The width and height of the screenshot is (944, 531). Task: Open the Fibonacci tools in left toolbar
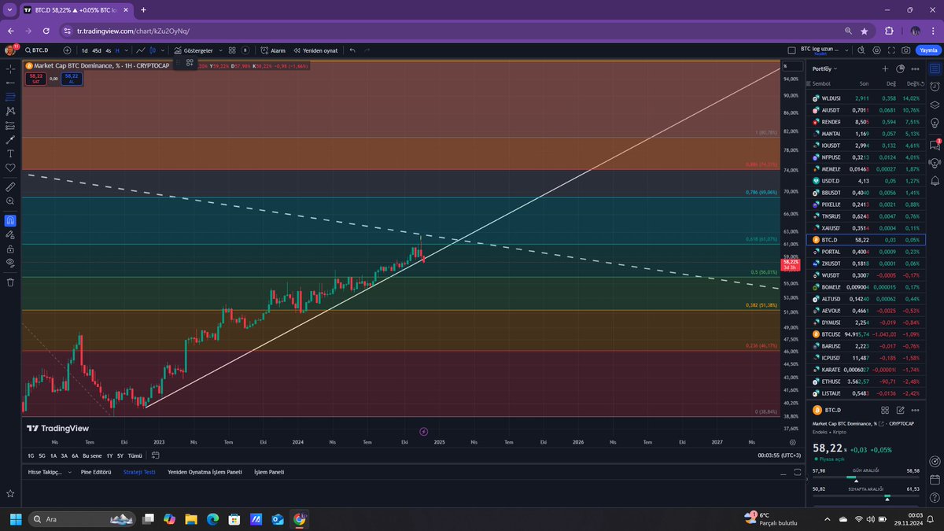click(x=10, y=97)
